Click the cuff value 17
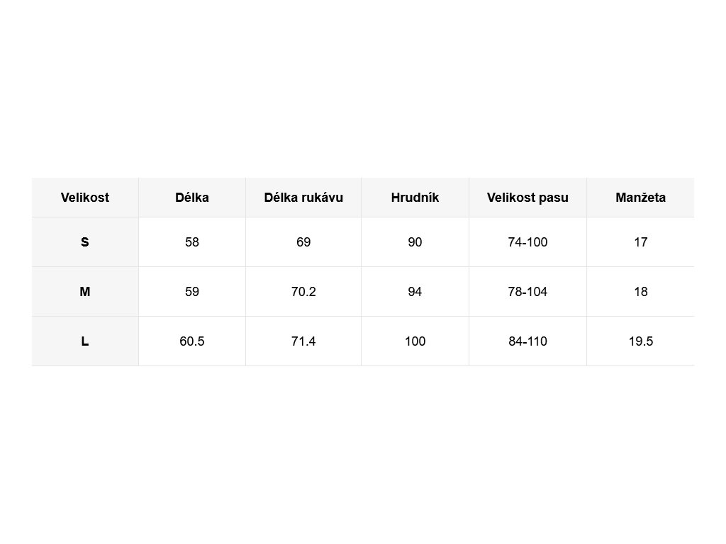 pos(640,242)
